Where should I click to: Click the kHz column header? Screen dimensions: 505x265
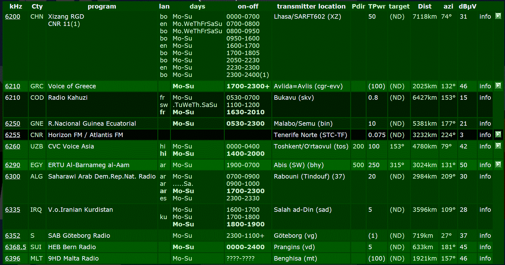point(16,6)
